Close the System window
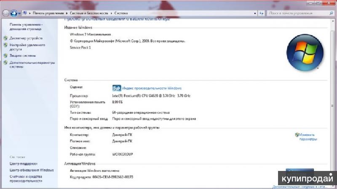Screen dimensions: 337x189 329,3
